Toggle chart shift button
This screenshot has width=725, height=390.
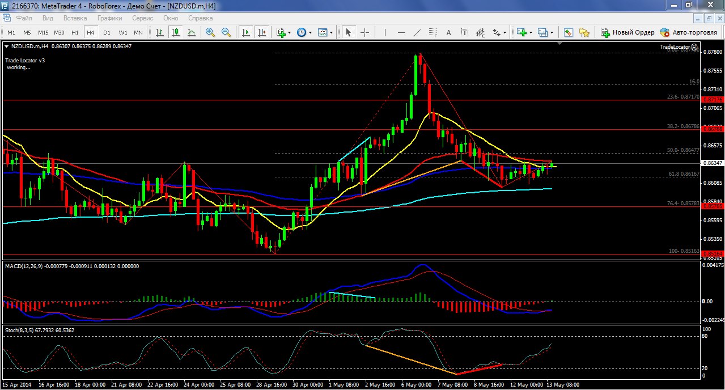tap(261, 32)
